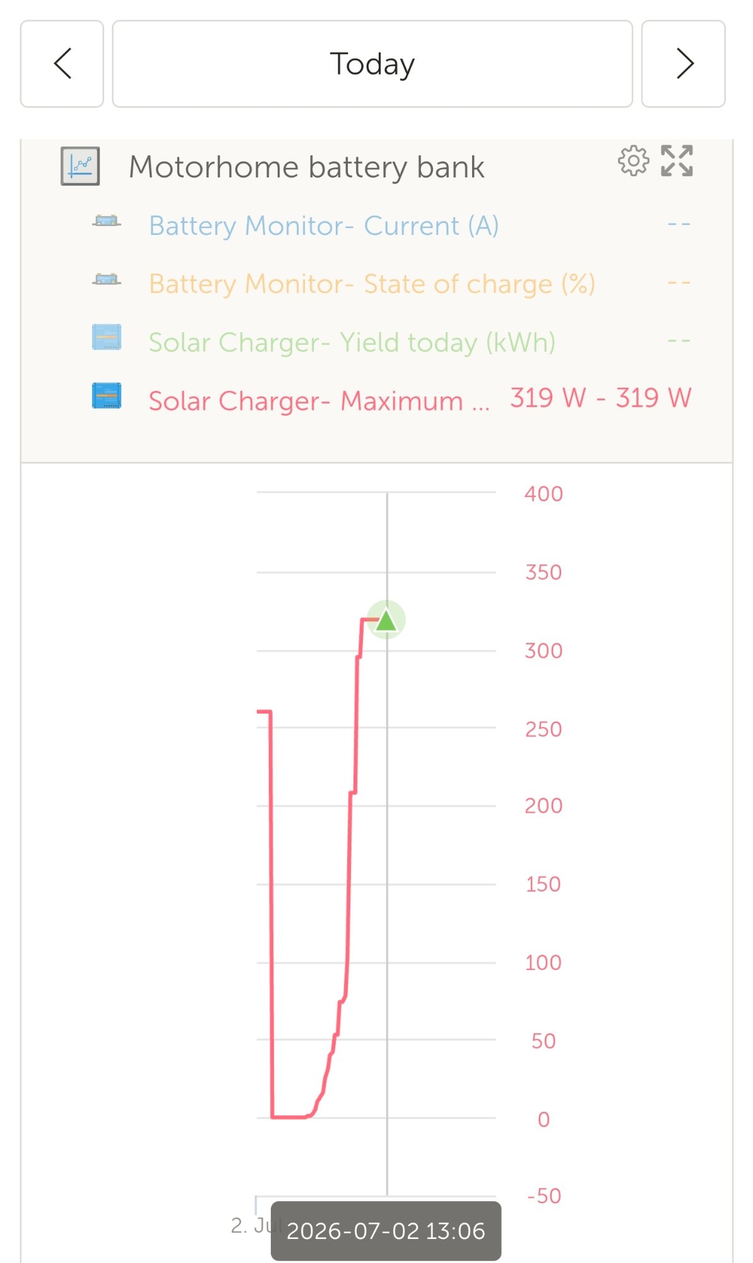Click faded solar charger icon for Yield today
The width and height of the screenshot is (753, 1263).
coord(107,337)
